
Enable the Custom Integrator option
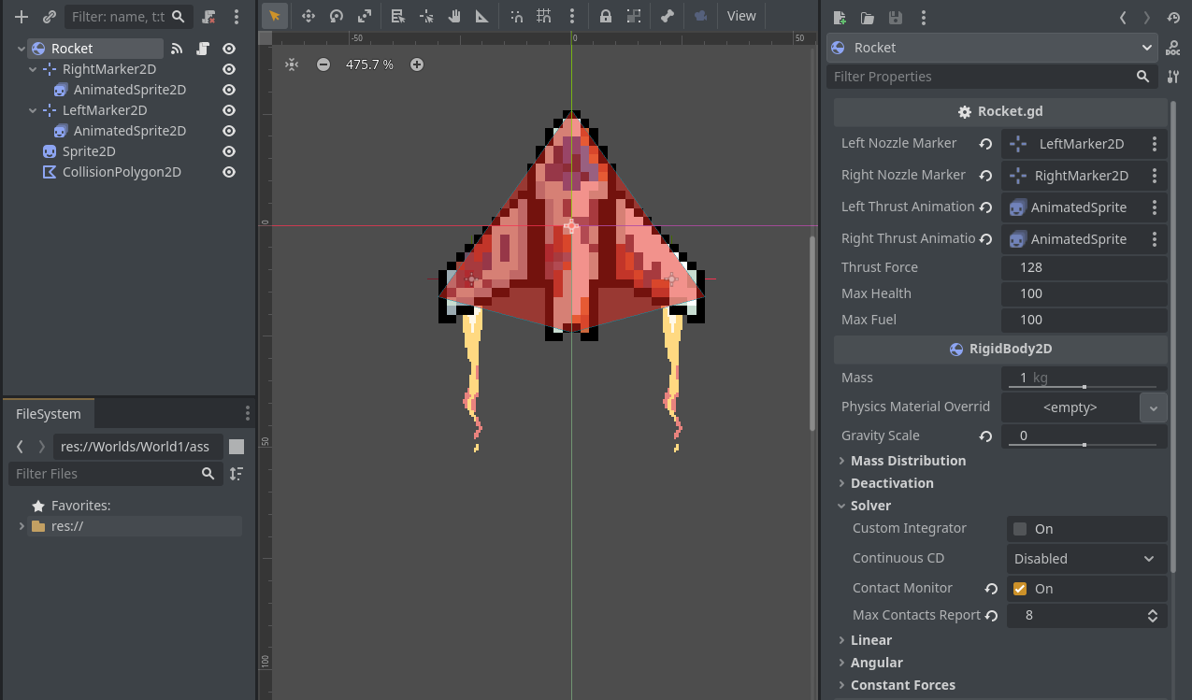[x=1019, y=529]
